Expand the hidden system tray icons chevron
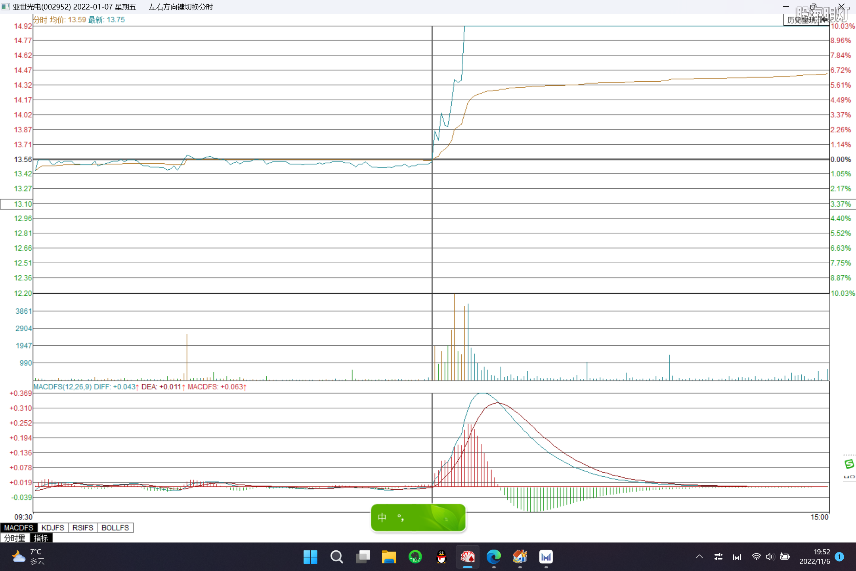This screenshot has width=856, height=571. [699, 557]
